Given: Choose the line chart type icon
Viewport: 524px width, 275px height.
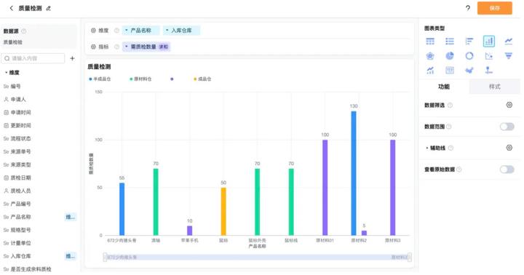Looking at the screenshot, I should 508,41.
